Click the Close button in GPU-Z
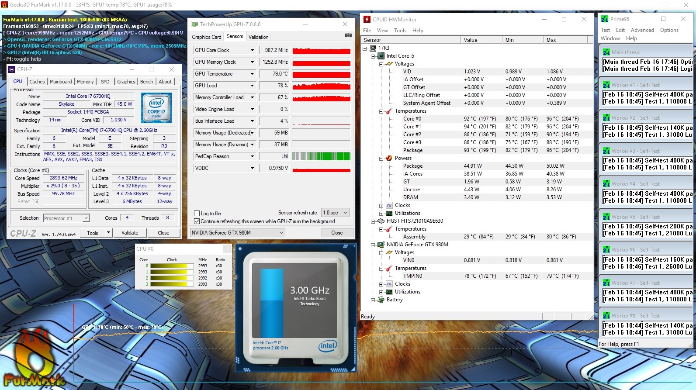This screenshot has width=696, height=390. pyautogui.click(x=337, y=233)
